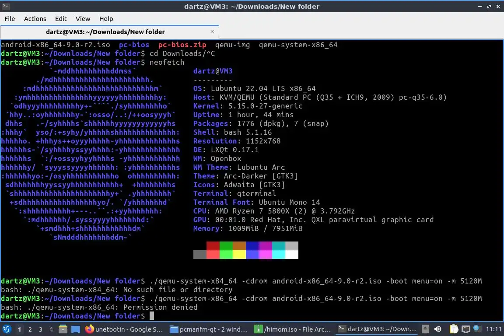Click the show desktop icon in taskbar

pyautogui.click(x=76, y=329)
